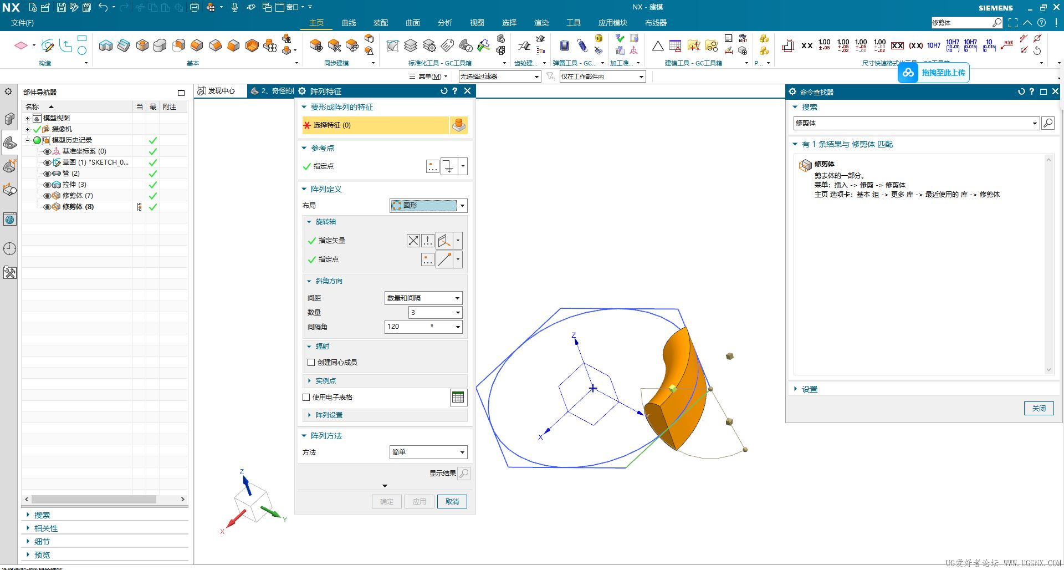Expand the 设置 section in 命令查找器
Screen dimensions: 1064x570
point(796,389)
